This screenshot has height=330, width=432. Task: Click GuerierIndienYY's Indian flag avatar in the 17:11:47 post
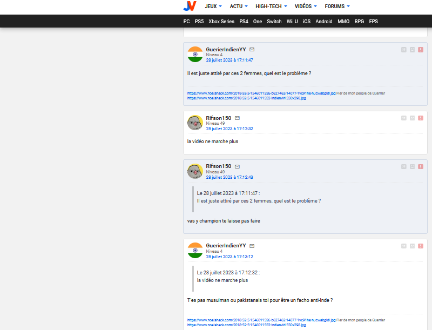[195, 54]
